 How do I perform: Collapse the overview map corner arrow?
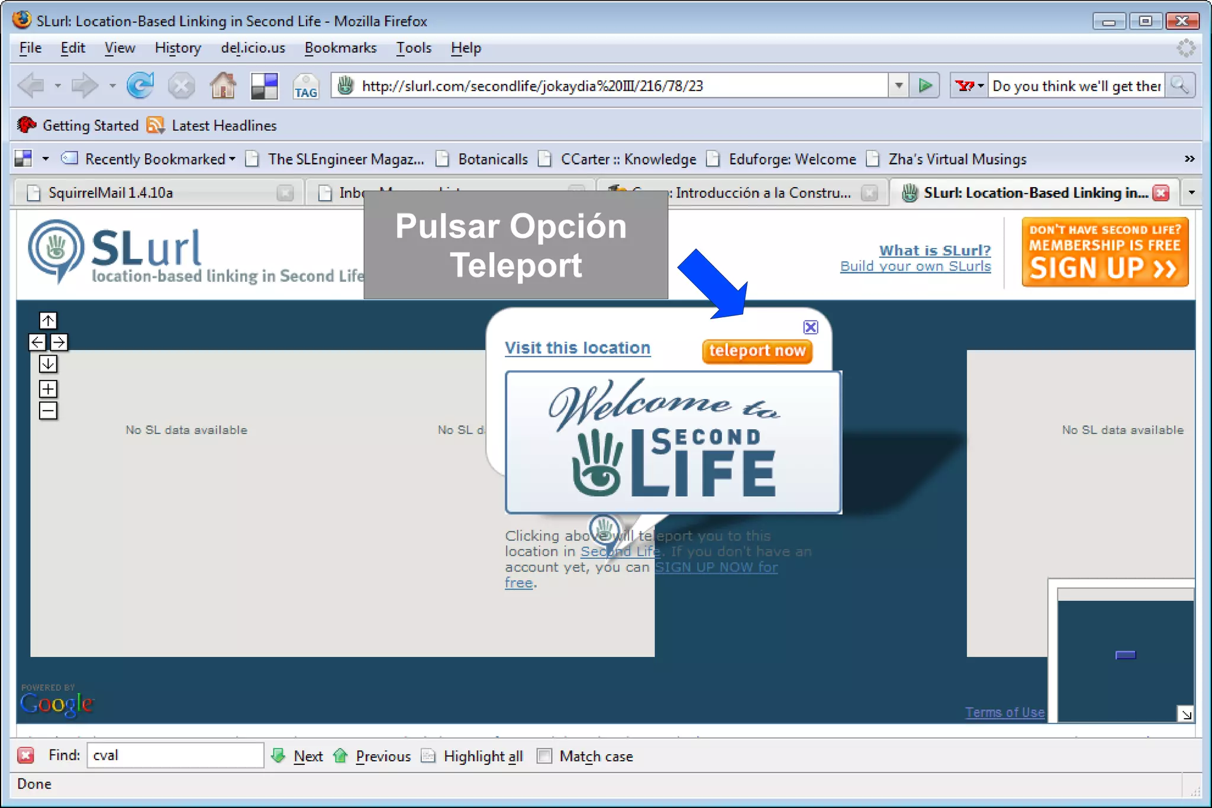[1186, 714]
